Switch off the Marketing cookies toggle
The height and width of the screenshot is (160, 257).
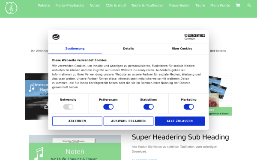pyautogui.click(x=188, y=107)
